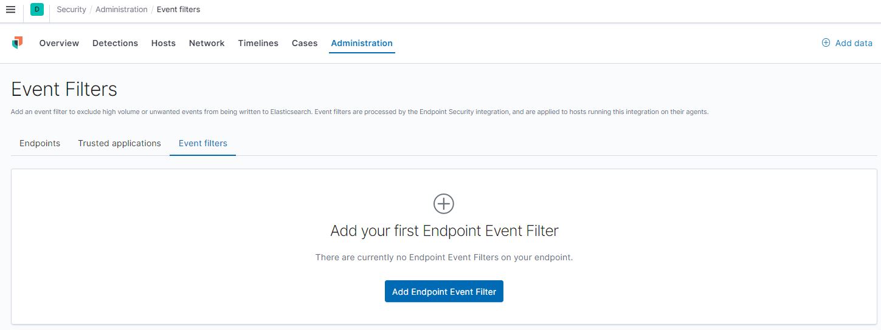This screenshot has height=330, width=881.
Task: Switch to Detections tab
Action: (x=115, y=43)
